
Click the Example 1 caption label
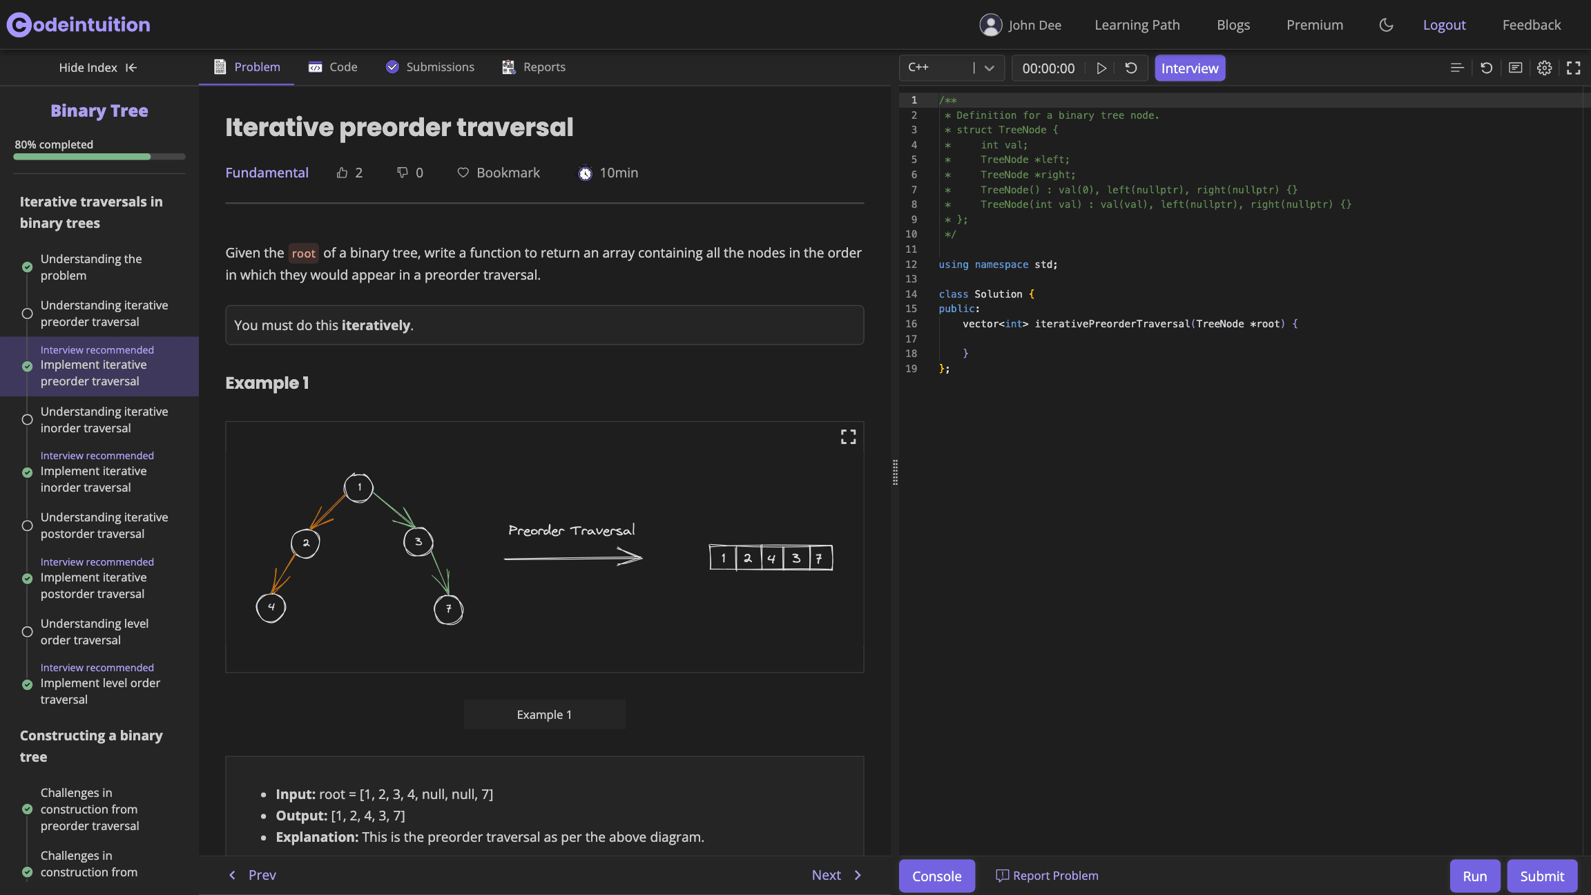click(544, 715)
